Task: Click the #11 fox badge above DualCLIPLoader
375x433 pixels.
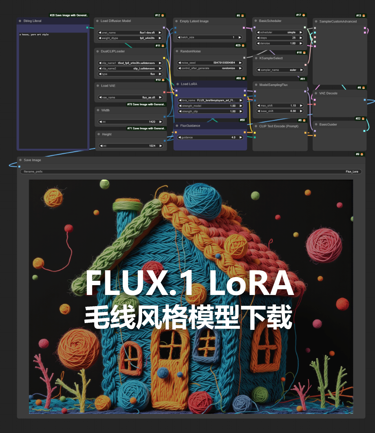Action: point(160,46)
